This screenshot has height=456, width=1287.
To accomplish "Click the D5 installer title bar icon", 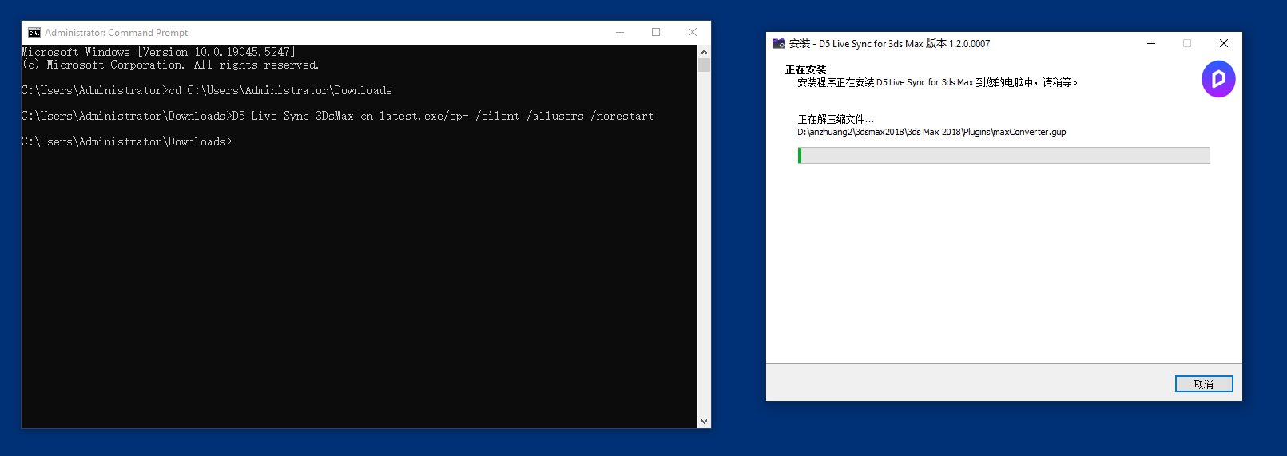I will click(779, 44).
